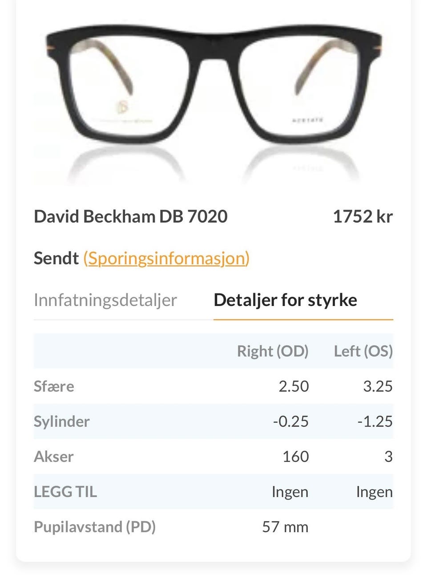Click the Sendt order status text
Viewport: 427px width, 575px height.
[x=56, y=258]
